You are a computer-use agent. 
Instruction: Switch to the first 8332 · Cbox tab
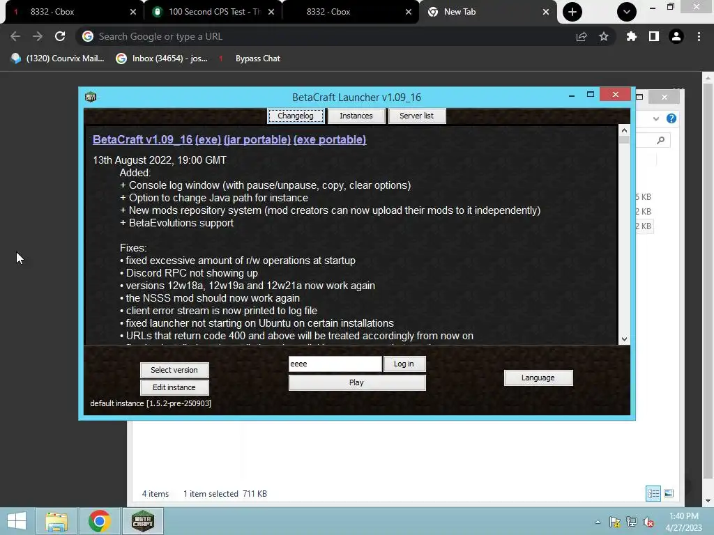[73, 12]
